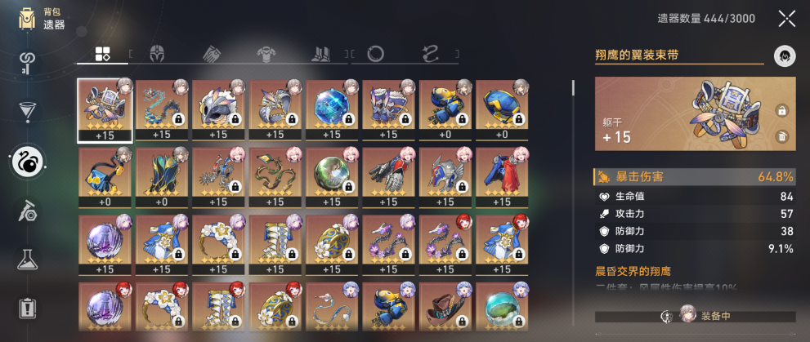Select the body armor filter tab
This screenshot has height=342, width=810.
266,53
